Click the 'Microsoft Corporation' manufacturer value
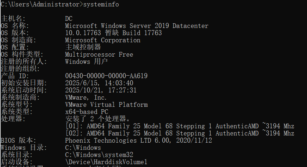307x167 pixels. coord(102,40)
